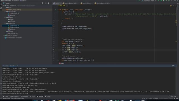Click the Debug bug icon in top toolbar

click(x=161, y=1)
